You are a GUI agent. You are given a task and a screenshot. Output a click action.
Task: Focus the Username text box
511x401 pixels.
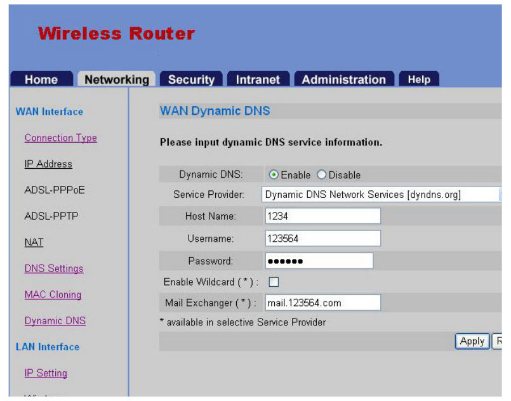pos(322,239)
